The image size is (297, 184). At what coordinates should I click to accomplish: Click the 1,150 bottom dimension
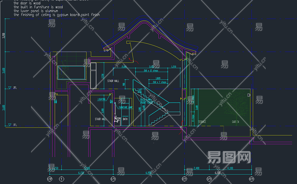pyautogui.click(x=55, y=168)
